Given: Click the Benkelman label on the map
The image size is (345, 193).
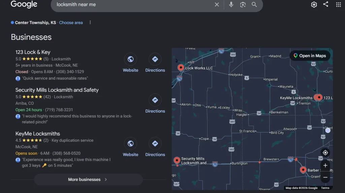Looking at the screenshot, I should (x=279, y=112).
